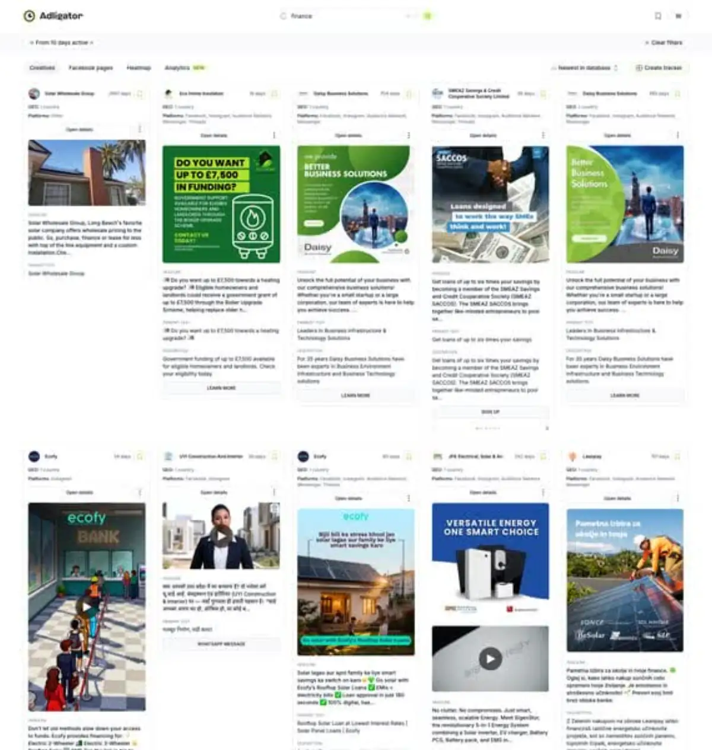Click the plus icon on Create tracker
Image resolution: width=712 pixels, height=750 pixels.
pyautogui.click(x=639, y=68)
